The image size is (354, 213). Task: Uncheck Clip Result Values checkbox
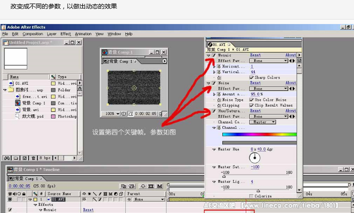tap(251, 105)
